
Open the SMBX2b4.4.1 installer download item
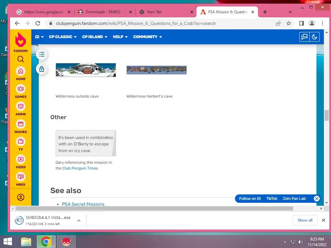[x=43, y=220]
